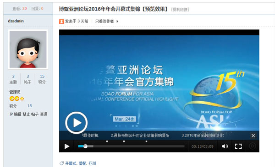Expand the 只看该作者 arrow
The width and height of the screenshot is (275, 167).
pos(117,21)
